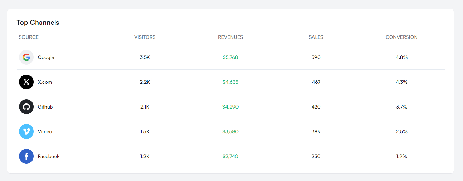This screenshot has width=463, height=181.
Task: Sort by the Revenues column header
Action: [x=230, y=37]
